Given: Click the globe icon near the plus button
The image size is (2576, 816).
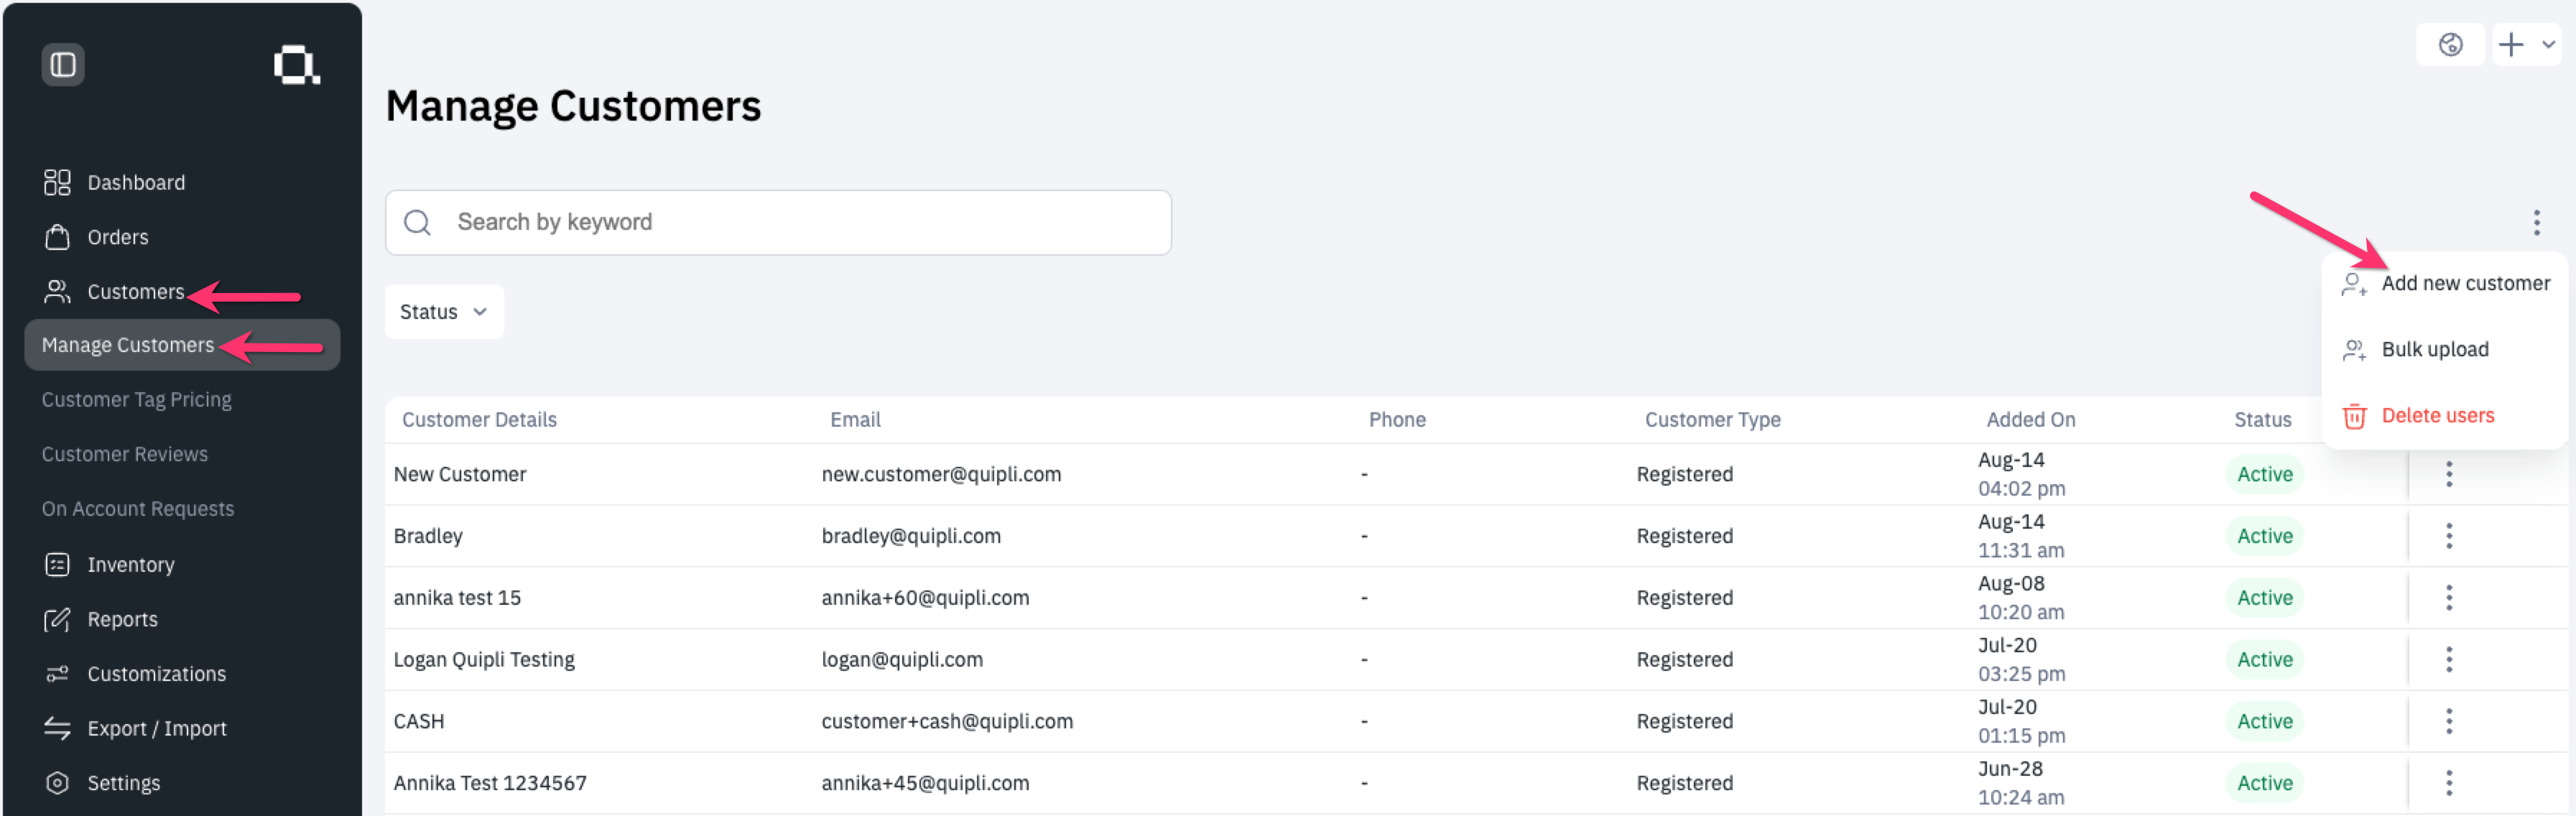Looking at the screenshot, I should point(2451,44).
